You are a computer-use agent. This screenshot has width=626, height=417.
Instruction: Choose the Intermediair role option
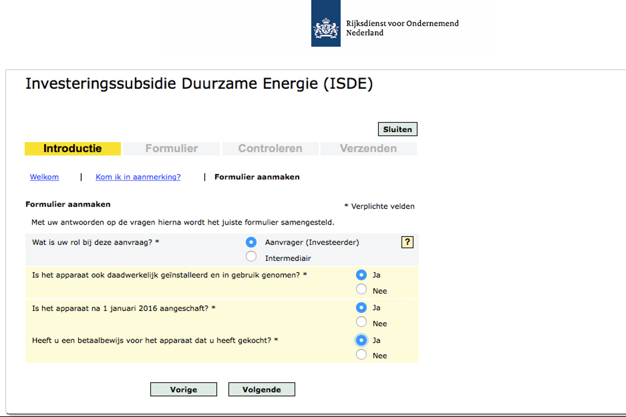251,256
